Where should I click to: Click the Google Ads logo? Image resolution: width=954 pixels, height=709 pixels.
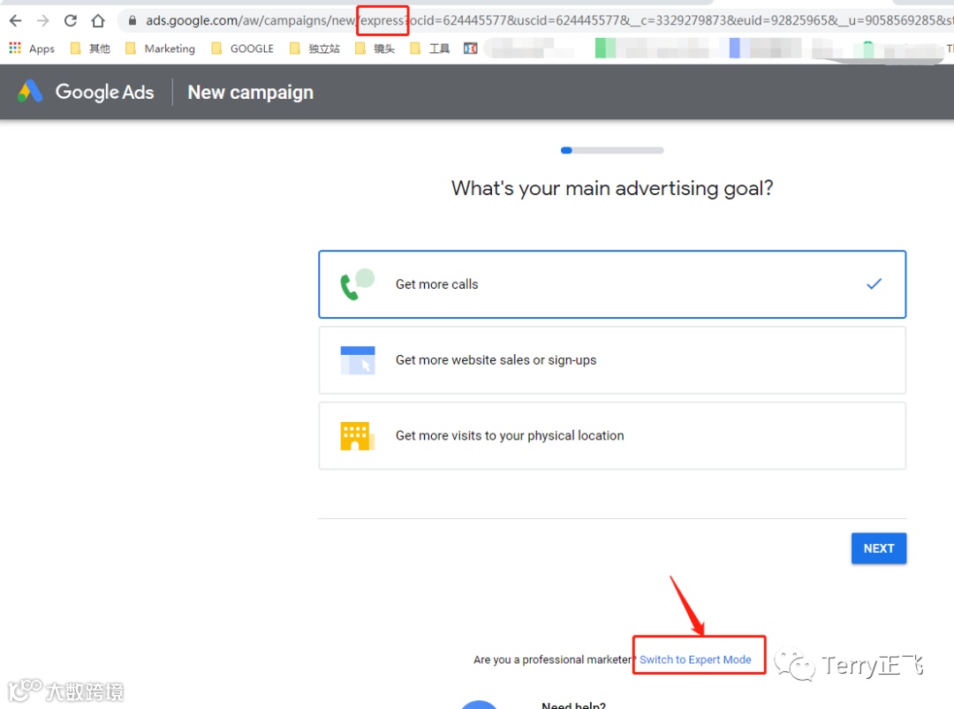click(30, 92)
